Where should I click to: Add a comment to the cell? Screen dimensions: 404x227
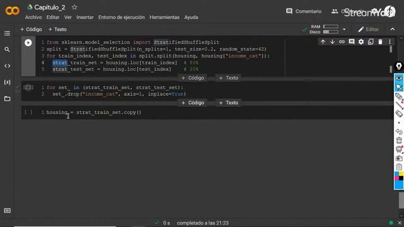coord(352,42)
